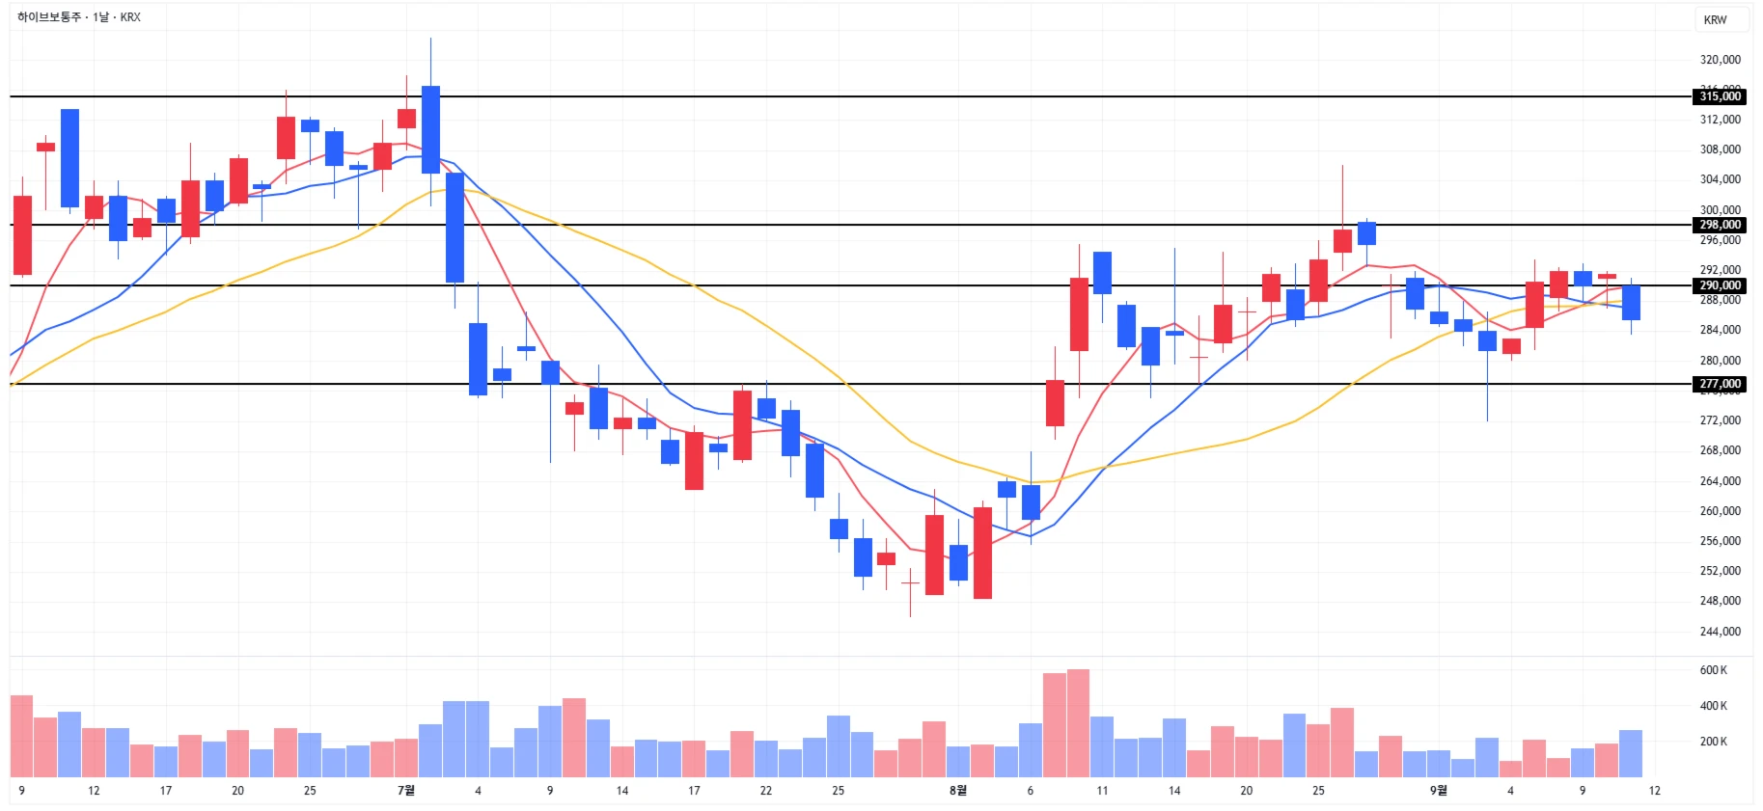Click the 277,000 support line label
This screenshot has width=1763, height=811.
pyautogui.click(x=1720, y=384)
